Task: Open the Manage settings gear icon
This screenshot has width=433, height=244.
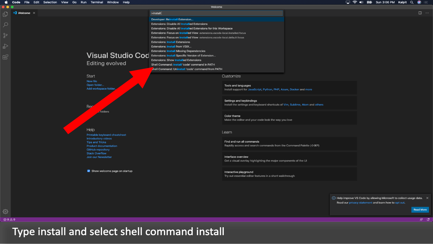Action: point(5,211)
